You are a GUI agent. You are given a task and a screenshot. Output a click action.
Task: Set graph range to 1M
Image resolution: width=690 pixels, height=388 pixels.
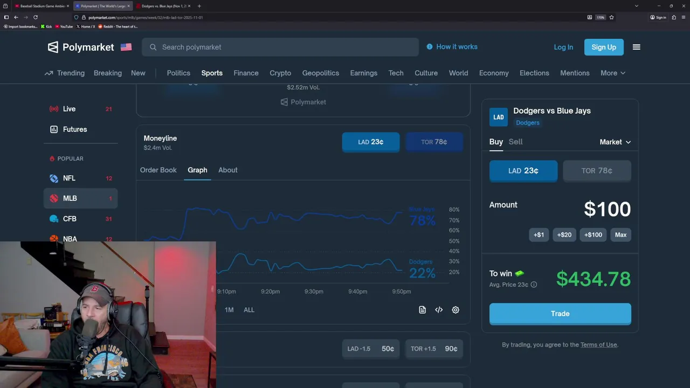(229, 310)
